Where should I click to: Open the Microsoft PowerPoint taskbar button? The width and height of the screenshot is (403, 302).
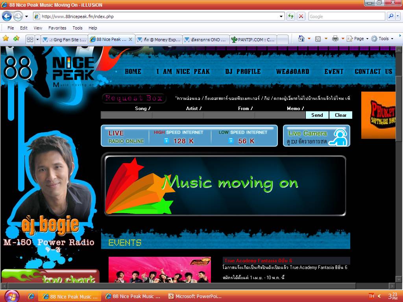click(195, 296)
